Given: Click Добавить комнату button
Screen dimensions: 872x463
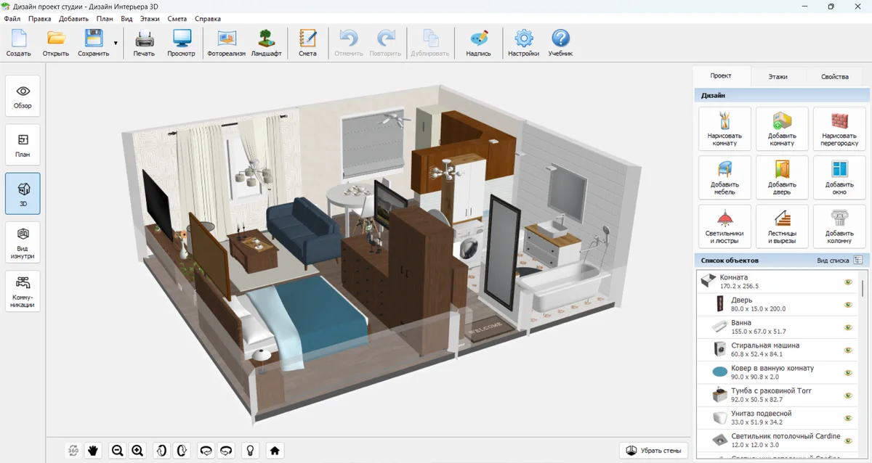Looking at the screenshot, I should click(x=782, y=128).
